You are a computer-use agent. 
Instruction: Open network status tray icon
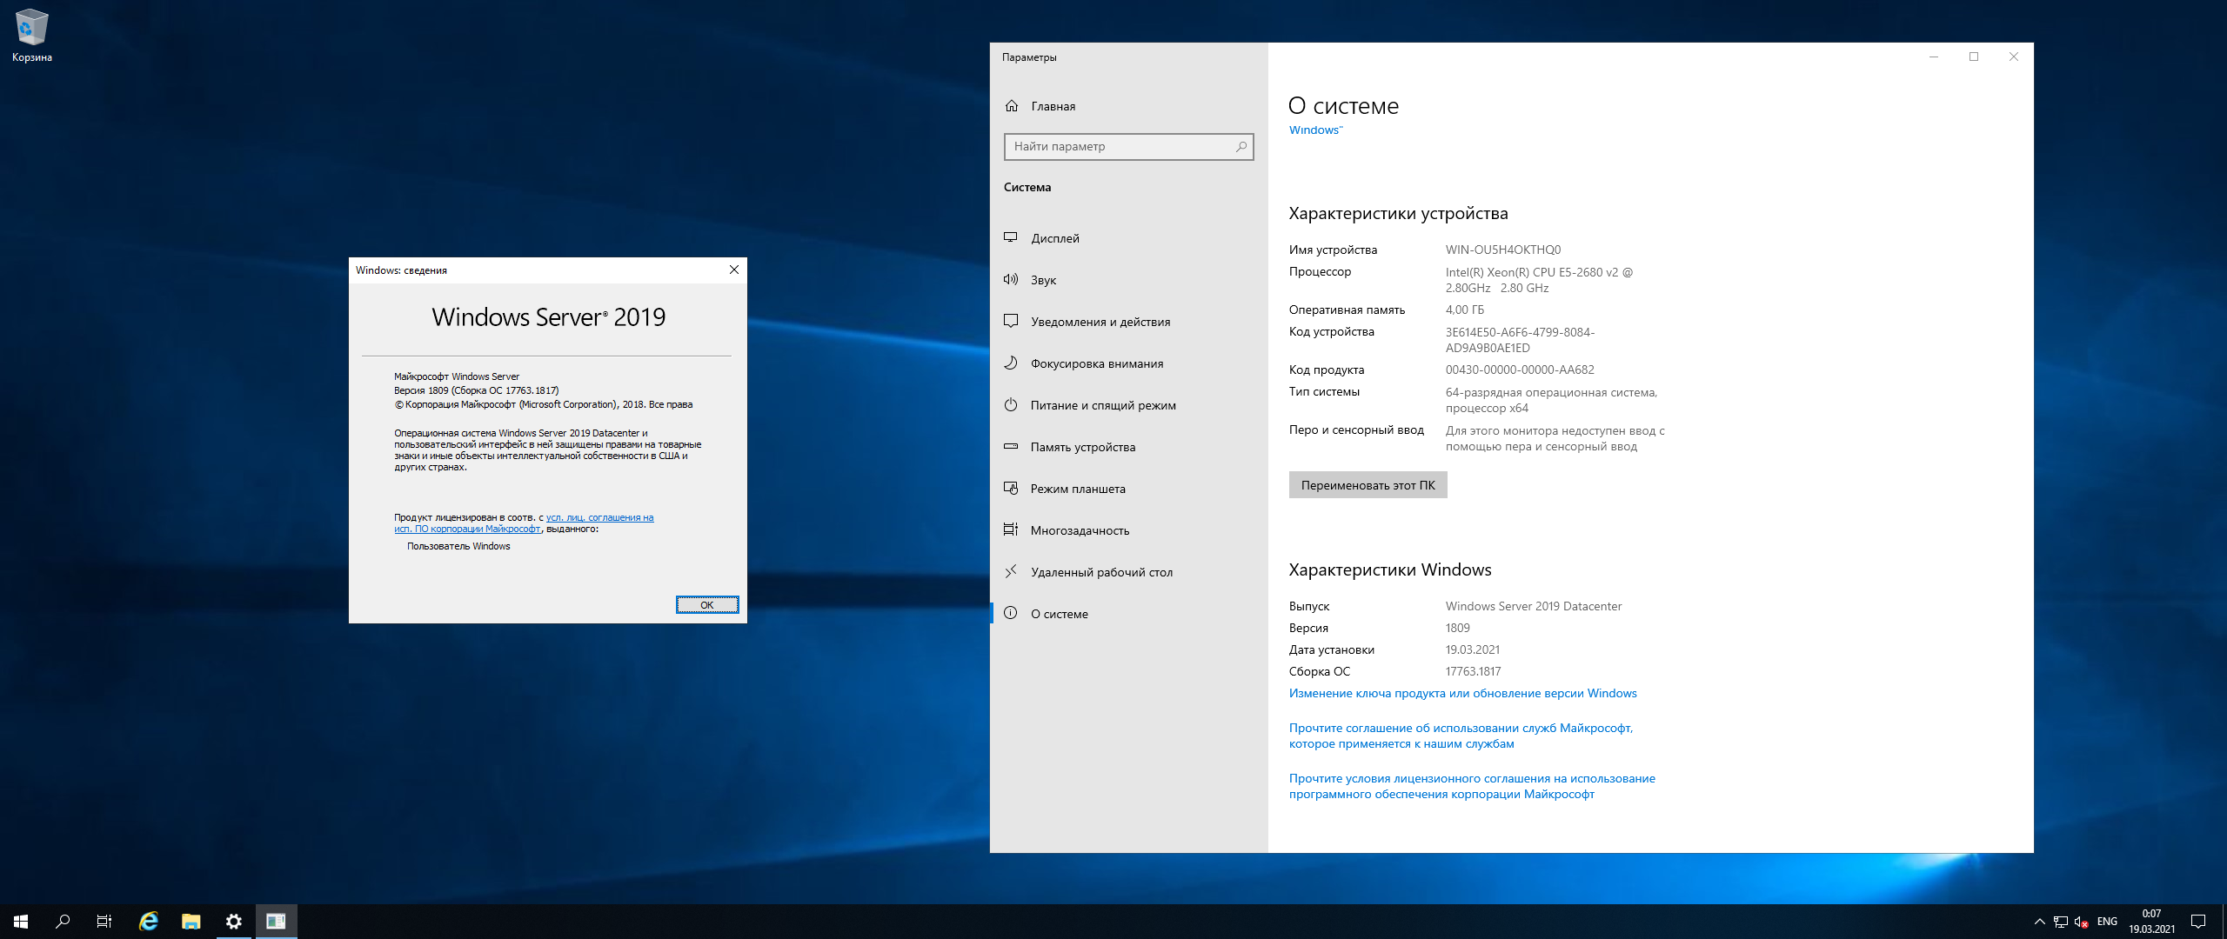pos(2060,922)
